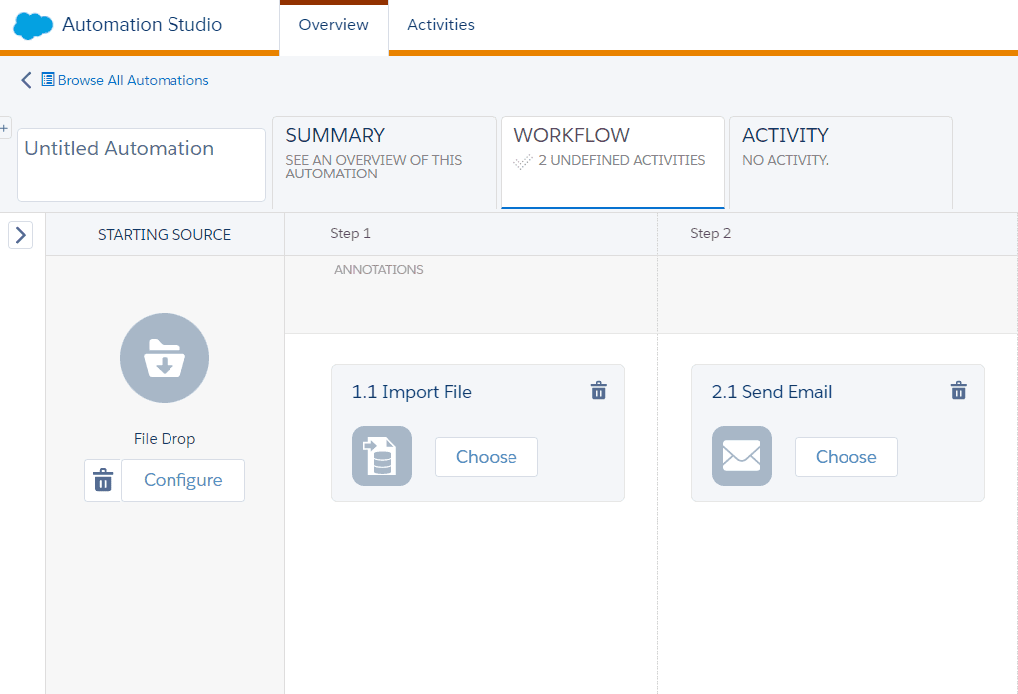Expand the left sidebar panel

click(x=21, y=235)
